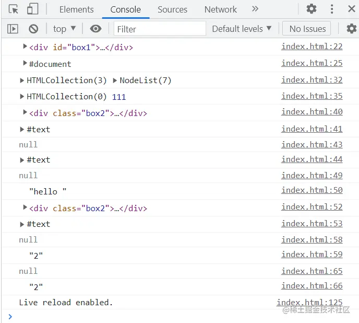This screenshot has height=323, width=359.
Task: Select the "2" output at index.html:66
Action: tap(36, 287)
